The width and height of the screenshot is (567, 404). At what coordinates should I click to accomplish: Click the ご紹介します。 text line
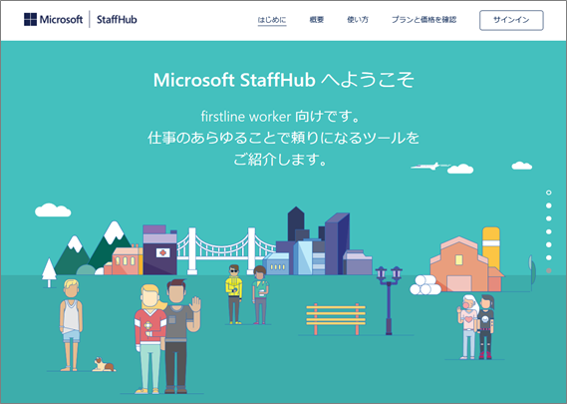click(281, 160)
